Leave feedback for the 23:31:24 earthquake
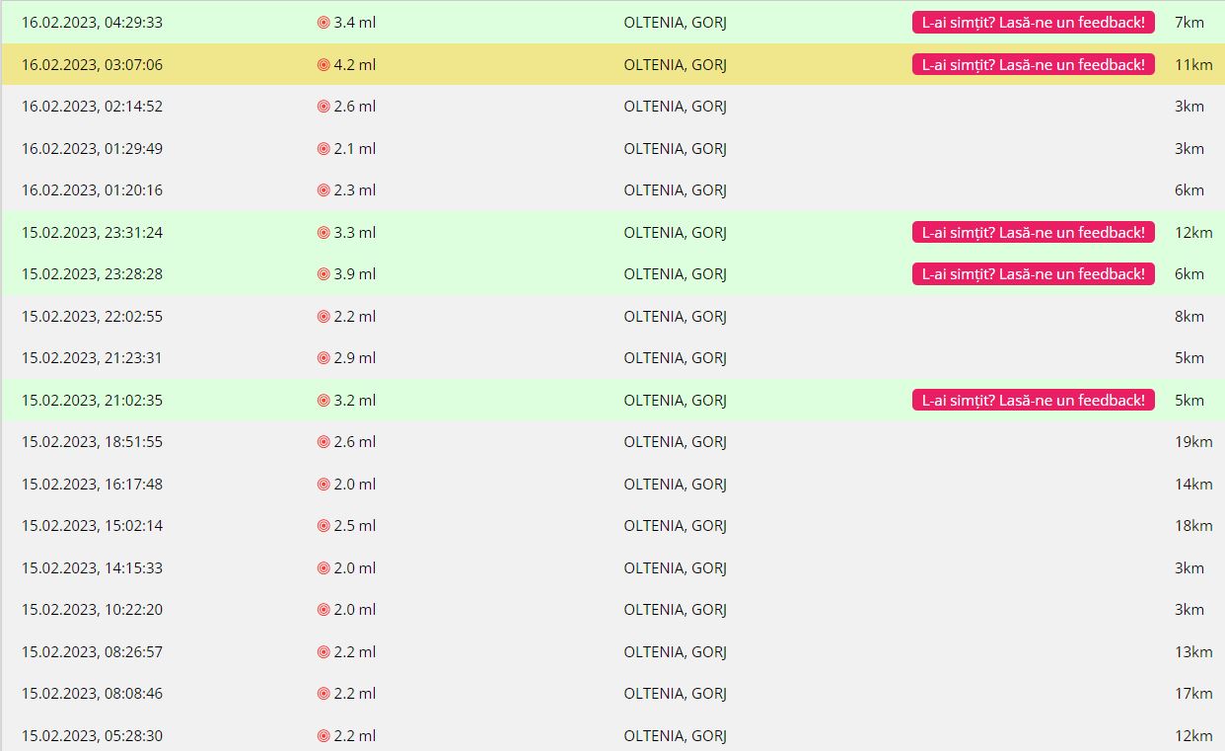1225x751 pixels. click(1033, 233)
